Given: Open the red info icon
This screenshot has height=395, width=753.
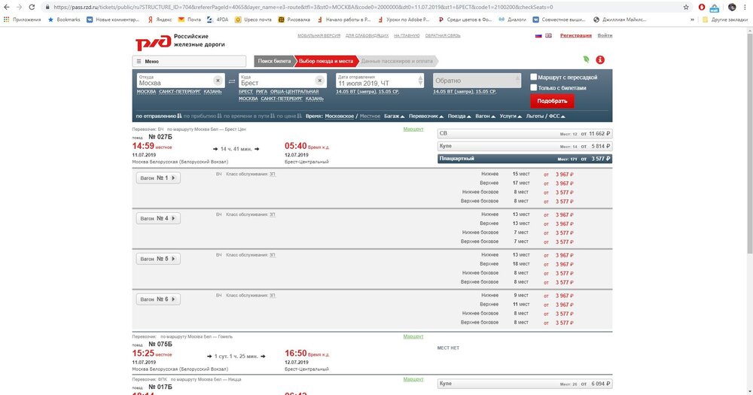Looking at the screenshot, I should click(x=600, y=60).
